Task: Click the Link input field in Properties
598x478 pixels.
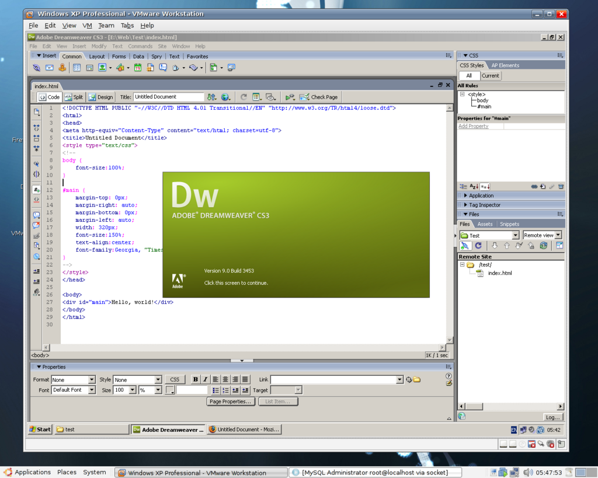Action: tap(333, 379)
